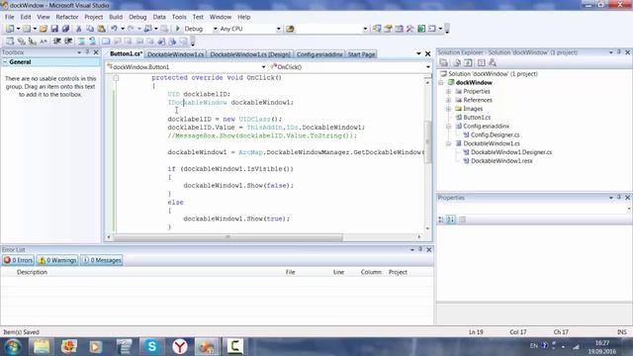Image resolution: width=633 pixels, height=356 pixels.
Task: Click Refresh icon in Solution Explorer toolbar
Action: point(468,62)
